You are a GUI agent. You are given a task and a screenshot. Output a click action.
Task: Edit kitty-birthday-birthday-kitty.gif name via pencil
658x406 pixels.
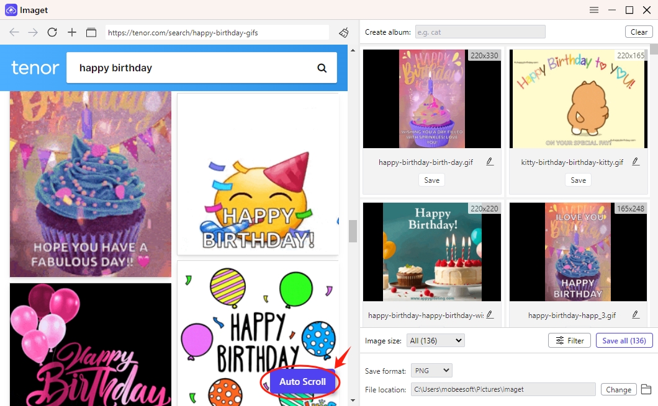click(636, 162)
